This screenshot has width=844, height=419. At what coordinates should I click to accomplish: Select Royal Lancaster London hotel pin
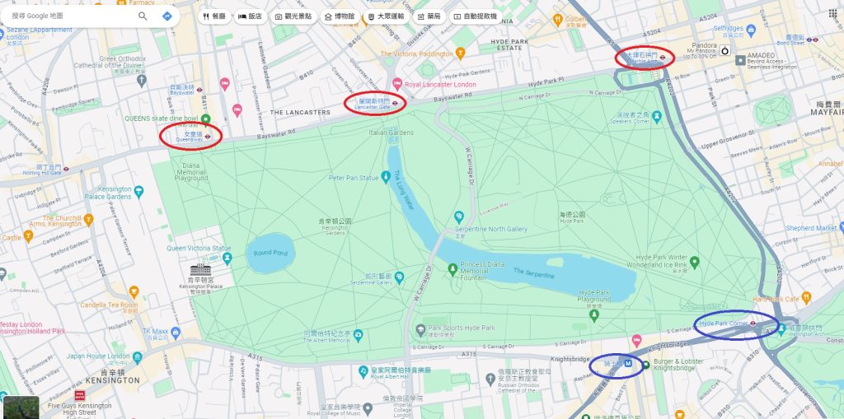[397, 84]
